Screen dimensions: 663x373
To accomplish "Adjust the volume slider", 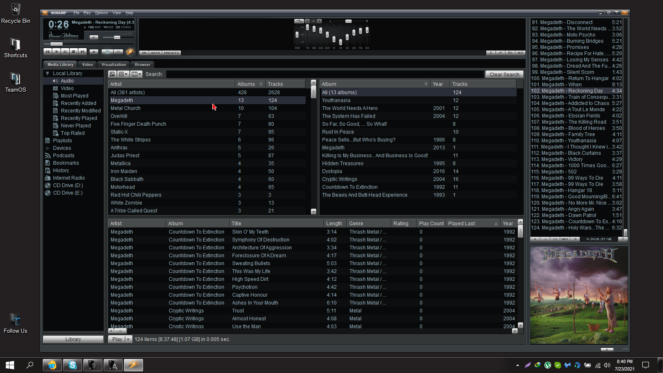I will coord(117,37).
